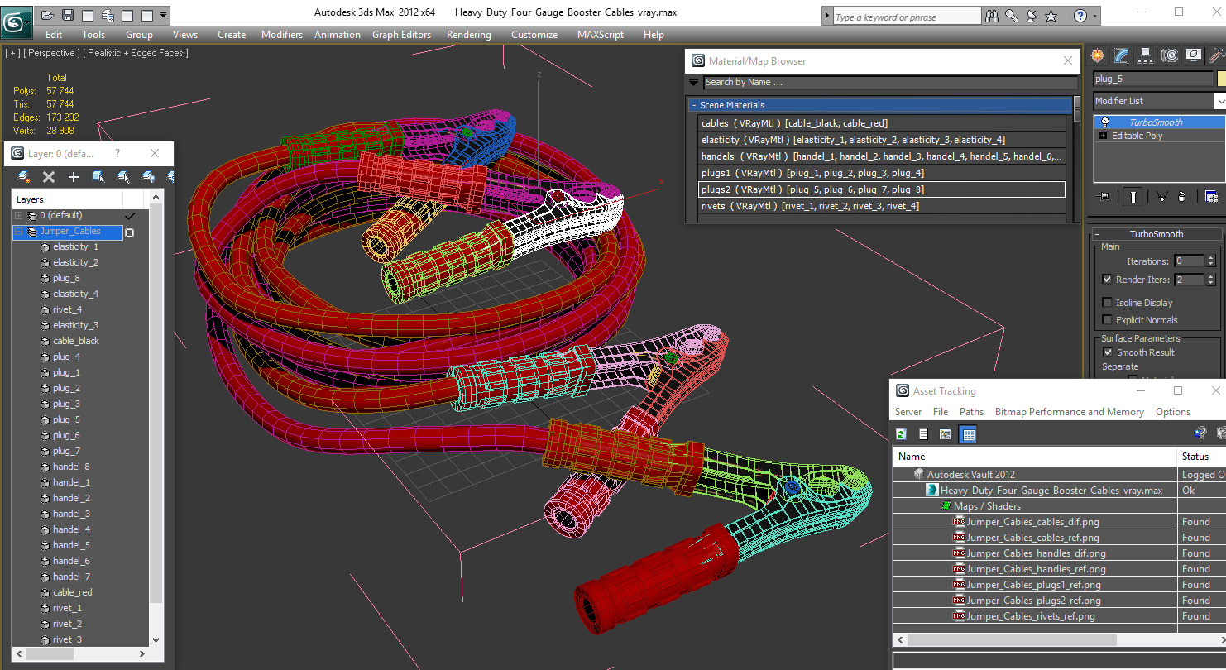Click the Make Unique icon under modifier stack
Viewport: 1226px width, 670px height.
coord(1161,197)
